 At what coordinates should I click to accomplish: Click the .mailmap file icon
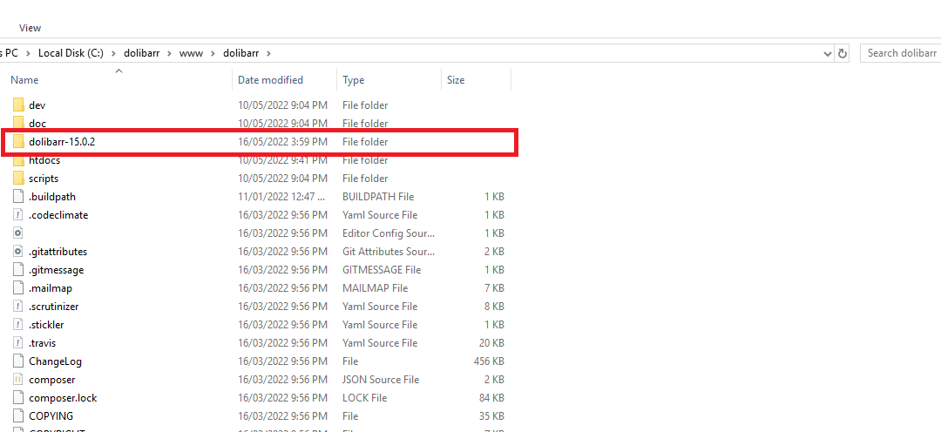click(x=18, y=288)
